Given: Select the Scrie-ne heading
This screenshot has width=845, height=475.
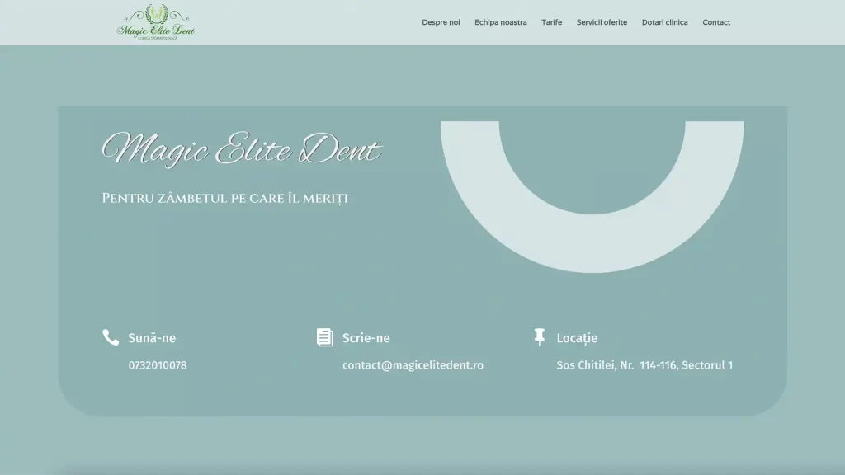Looking at the screenshot, I should (366, 338).
